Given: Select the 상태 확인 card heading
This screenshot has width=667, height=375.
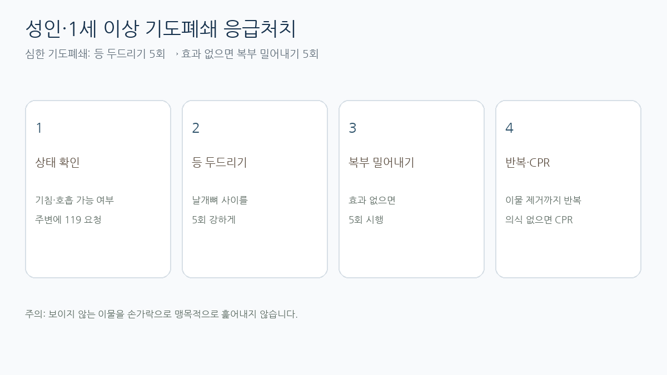Looking at the screenshot, I should point(58,163).
